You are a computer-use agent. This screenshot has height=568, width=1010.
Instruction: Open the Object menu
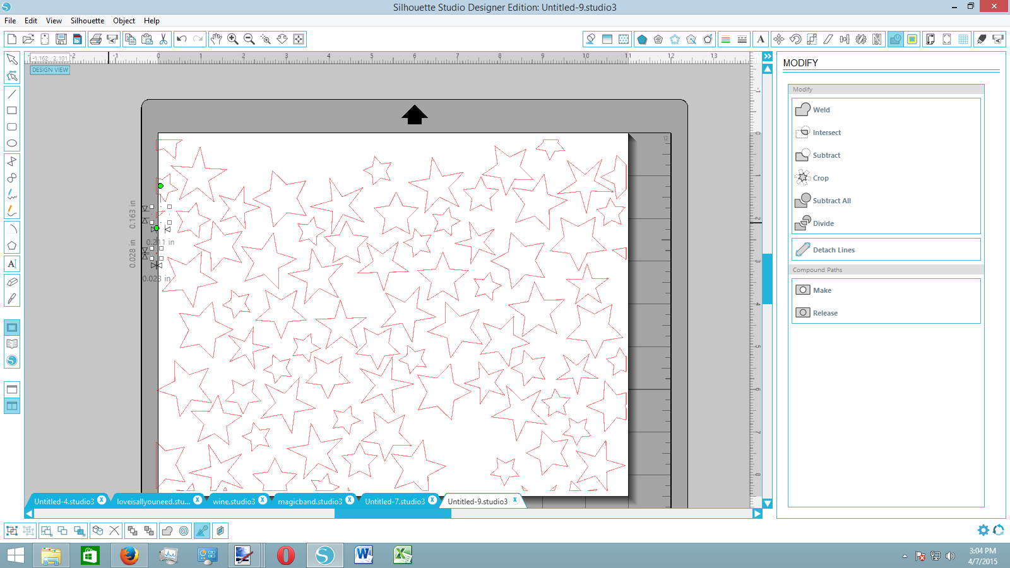124,21
